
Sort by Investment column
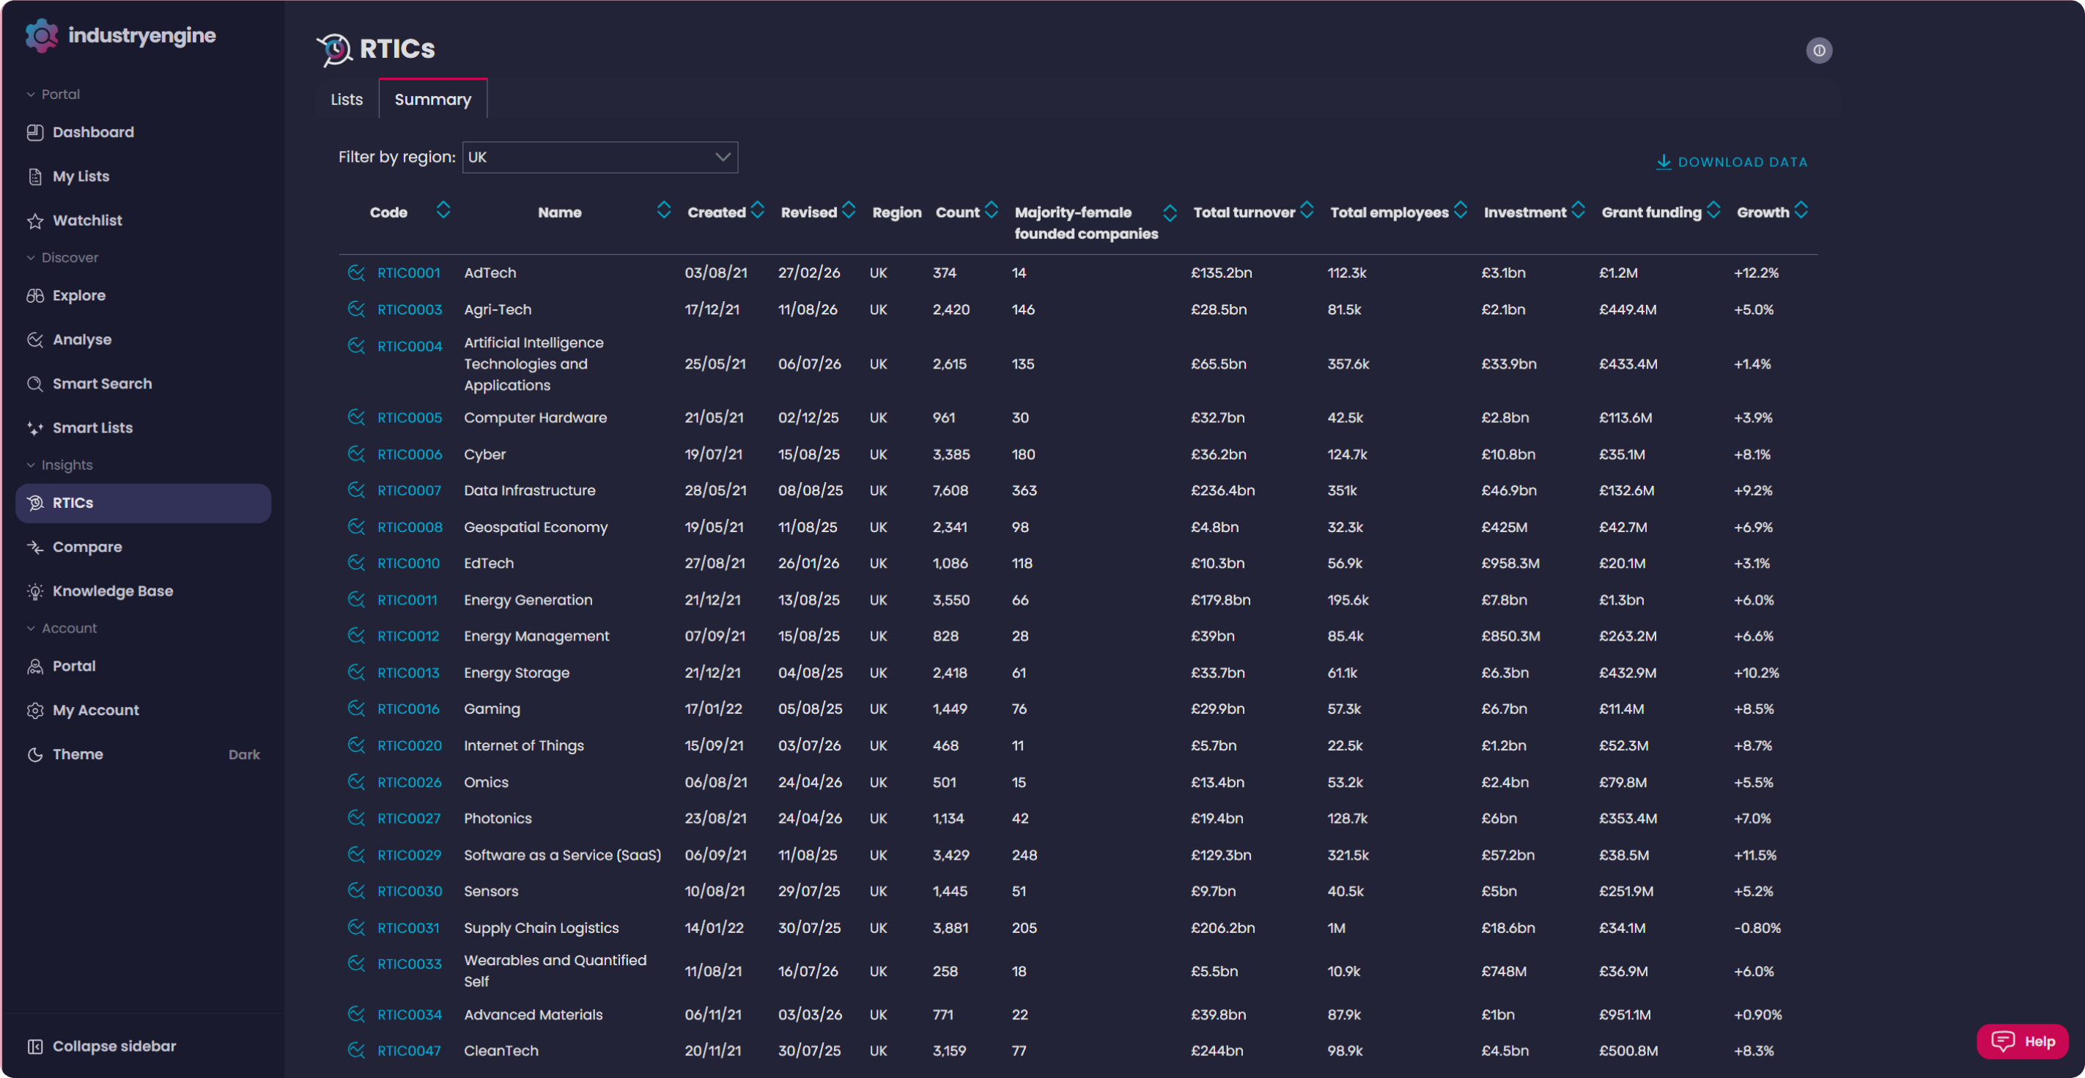pyautogui.click(x=1578, y=210)
